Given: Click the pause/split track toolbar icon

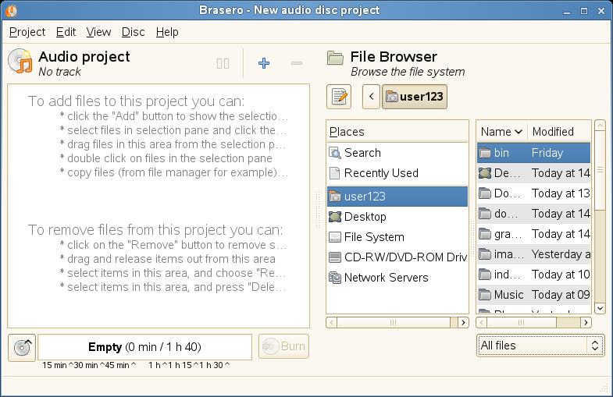Looking at the screenshot, I should pos(223,63).
